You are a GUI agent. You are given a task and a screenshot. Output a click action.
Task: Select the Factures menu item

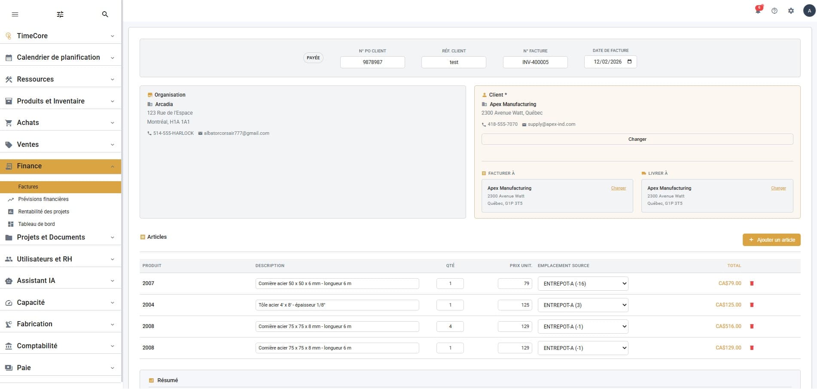click(61, 187)
